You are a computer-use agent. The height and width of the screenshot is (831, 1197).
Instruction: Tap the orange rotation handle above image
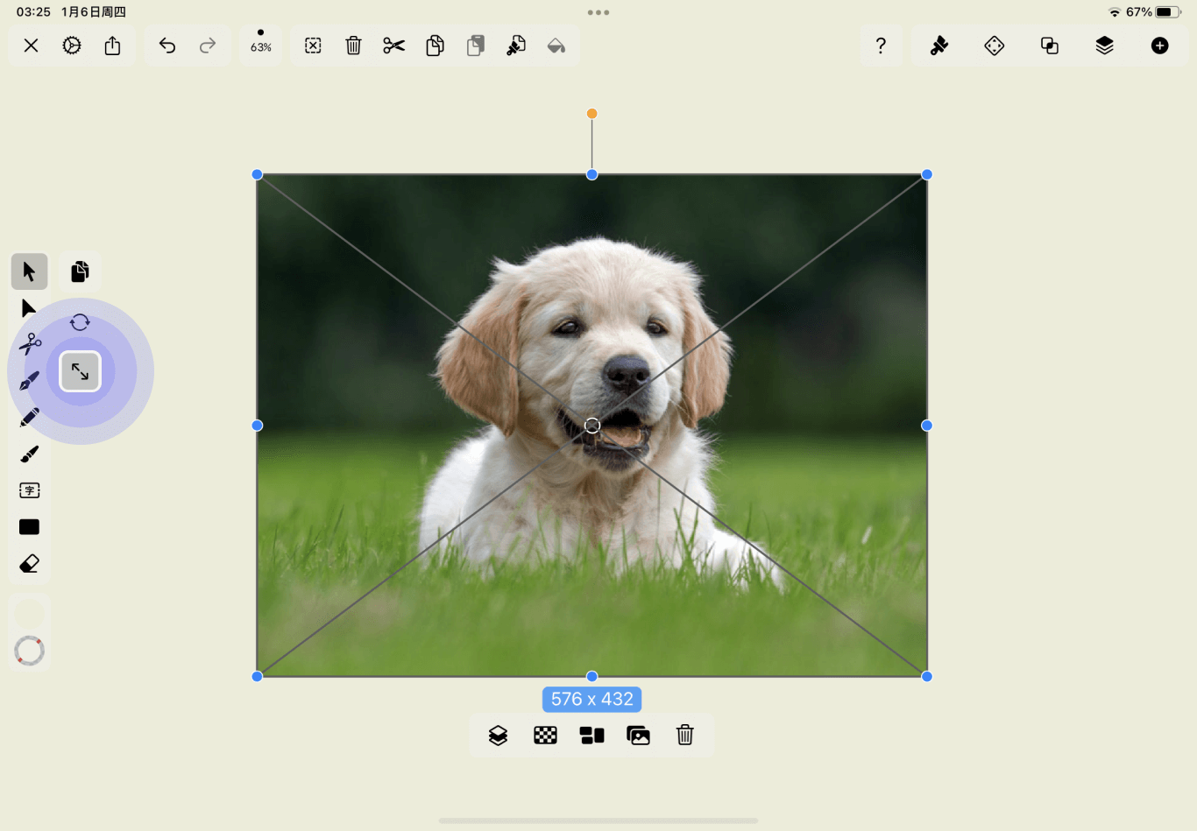(592, 114)
